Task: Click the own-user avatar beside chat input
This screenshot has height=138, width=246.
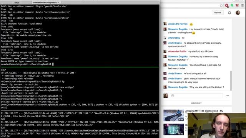Action: [x=166, y=95]
